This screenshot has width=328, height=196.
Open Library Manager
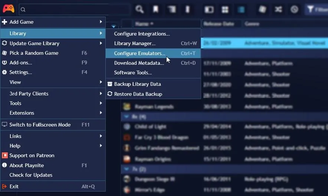click(x=153, y=43)
